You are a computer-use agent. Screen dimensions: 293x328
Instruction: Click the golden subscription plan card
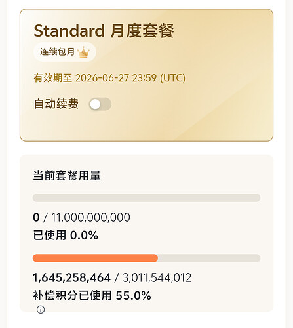[146, 75]
